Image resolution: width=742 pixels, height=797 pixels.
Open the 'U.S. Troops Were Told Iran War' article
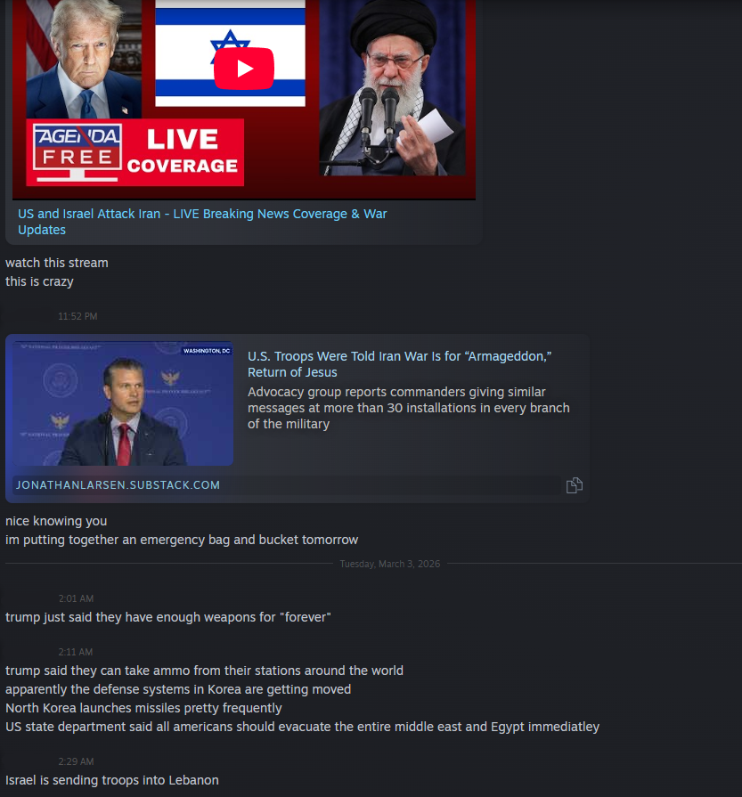click(x=399, y=364)
